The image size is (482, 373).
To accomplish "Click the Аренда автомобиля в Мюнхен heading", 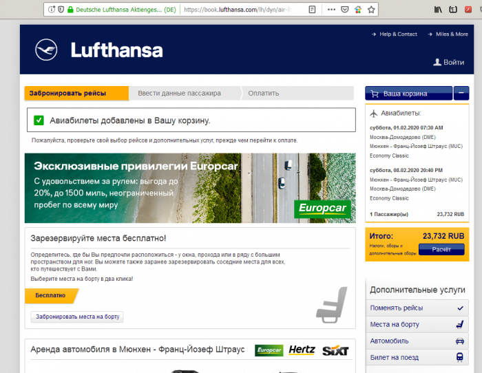I will tap(138, 350).
